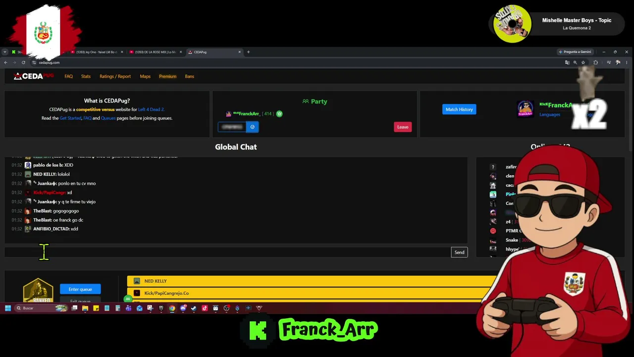Viewport: 634px width, 357px height.
Task: Open the Stats page
Action: [x=86, y=76]
